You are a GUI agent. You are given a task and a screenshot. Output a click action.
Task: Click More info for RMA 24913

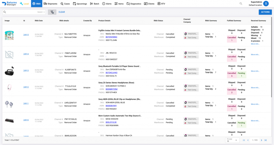point(255,71)
